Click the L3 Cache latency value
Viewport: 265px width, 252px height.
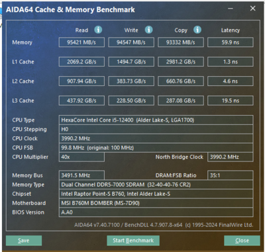231,101
